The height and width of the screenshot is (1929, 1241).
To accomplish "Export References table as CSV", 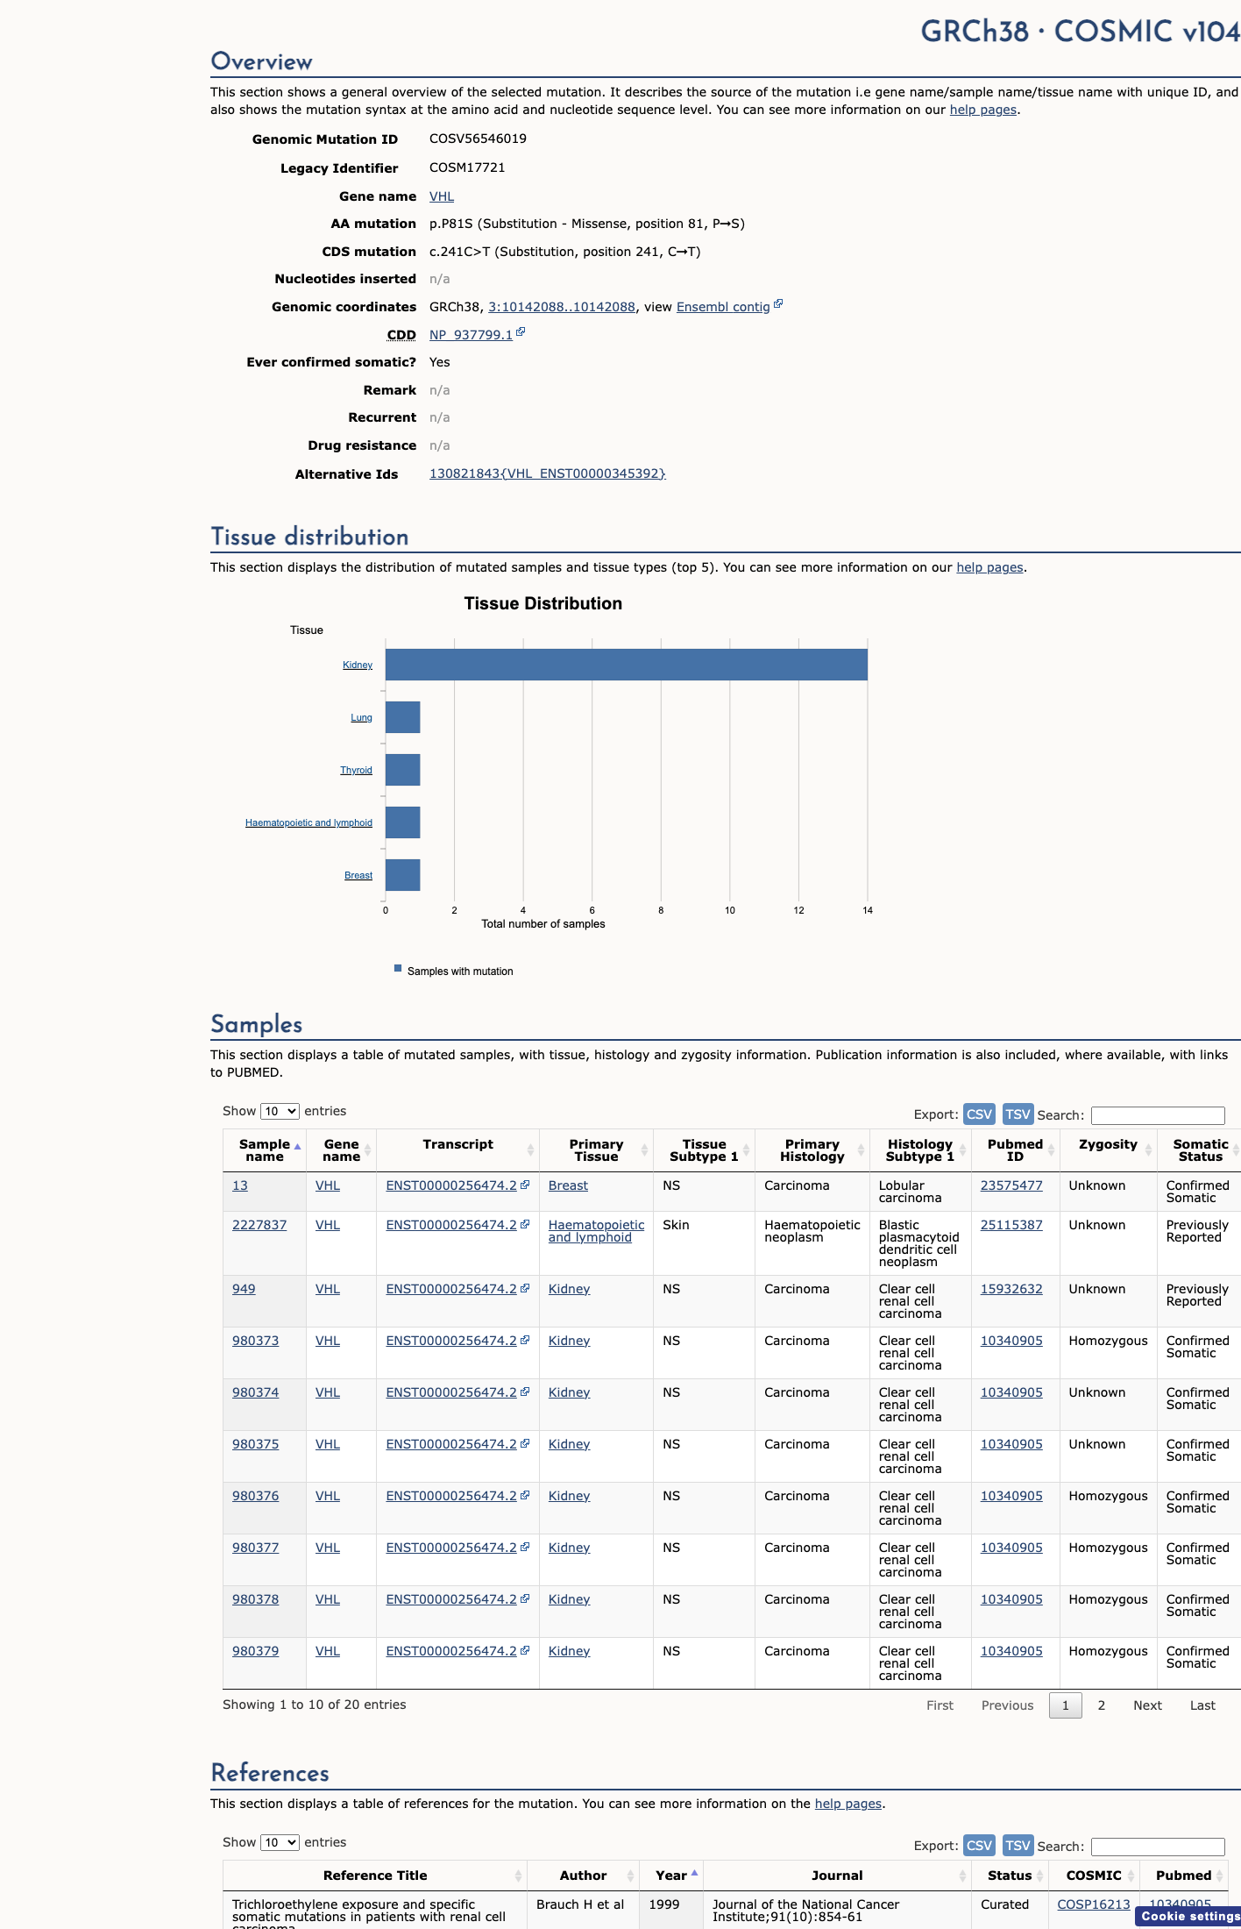I will pos(979,1846).
